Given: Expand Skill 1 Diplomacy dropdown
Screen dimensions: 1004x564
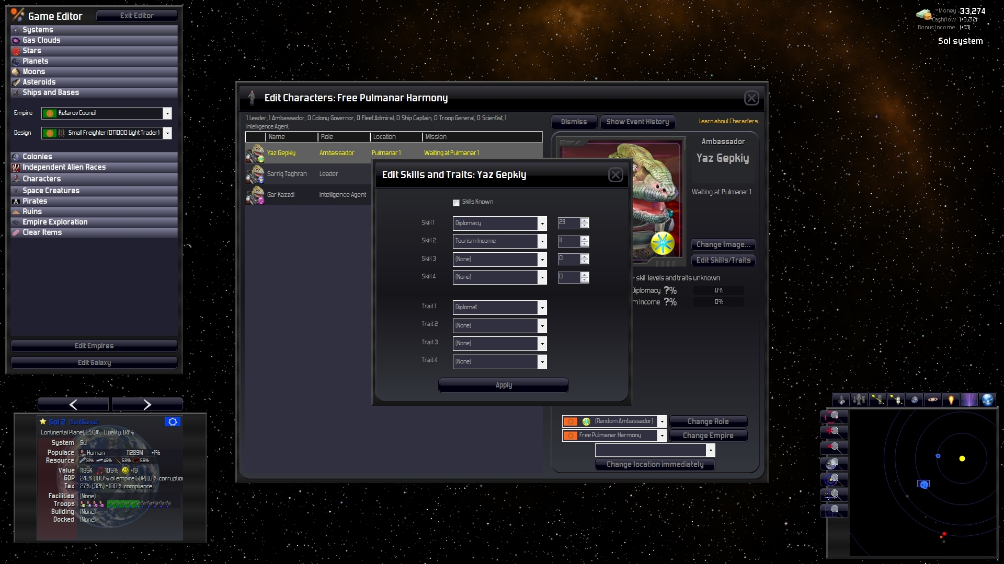Looking at the screenshot, I should (x=542, y=222).
